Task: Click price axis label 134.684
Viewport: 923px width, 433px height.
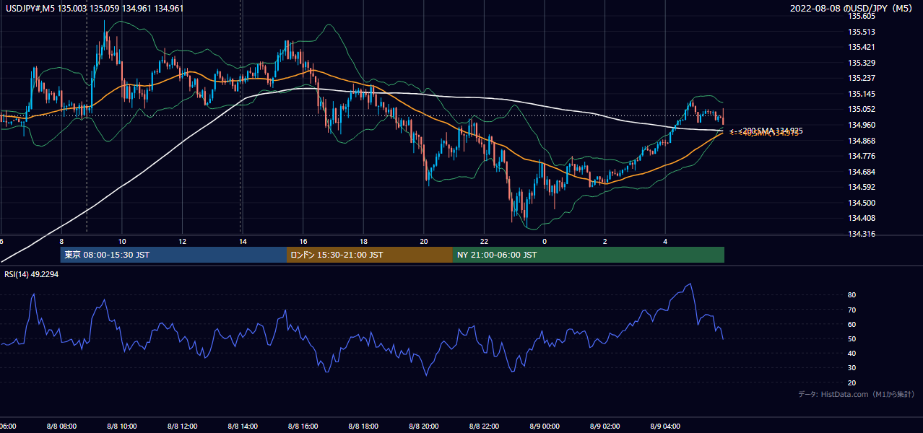Action: (x=862, y=172)
